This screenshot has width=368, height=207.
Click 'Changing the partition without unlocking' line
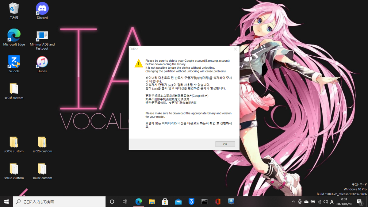click(x=186, y=71)
